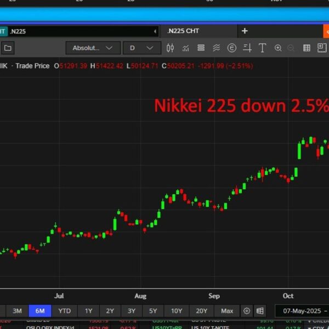Click the folder icon in chart toolbar
The image size is (329, 329).
(8, 48)
